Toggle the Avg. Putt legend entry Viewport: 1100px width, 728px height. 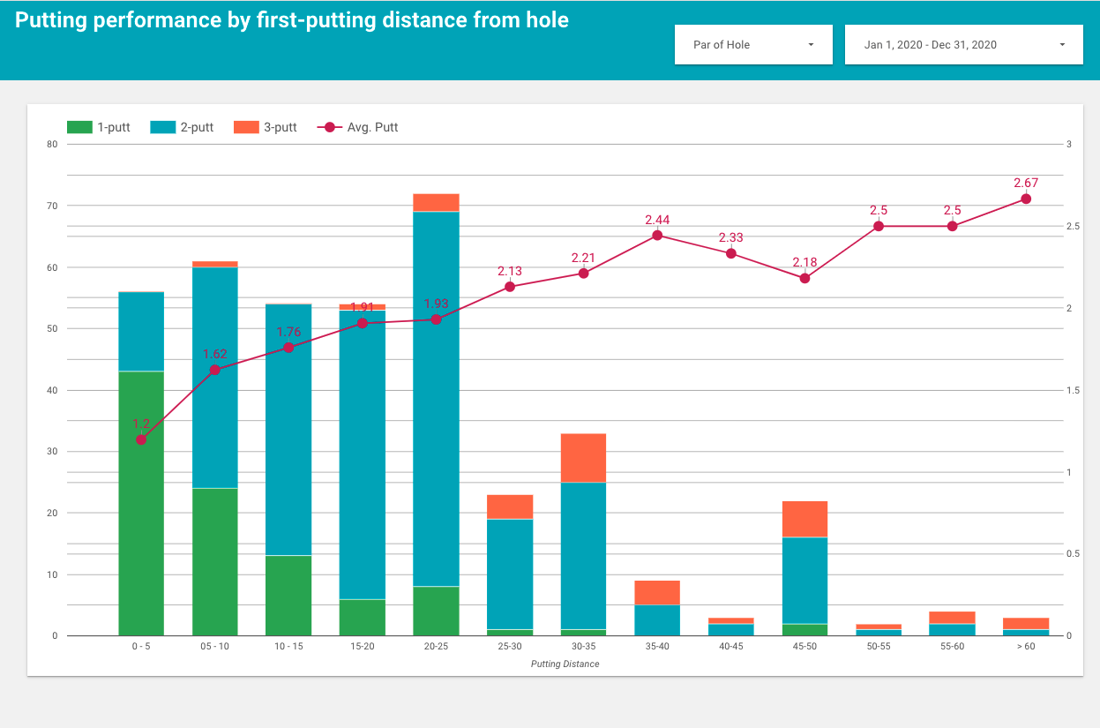tap(357, 127)
